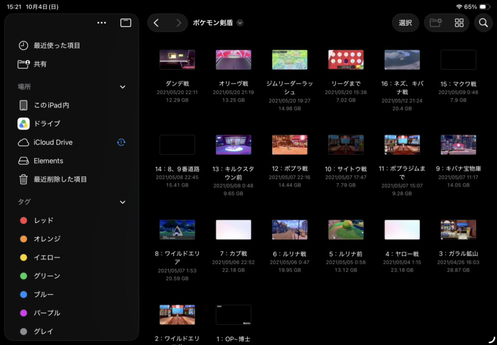Open the sidebar more options (three dots) menu
497x345 pixels.
(x=102, y=23)
